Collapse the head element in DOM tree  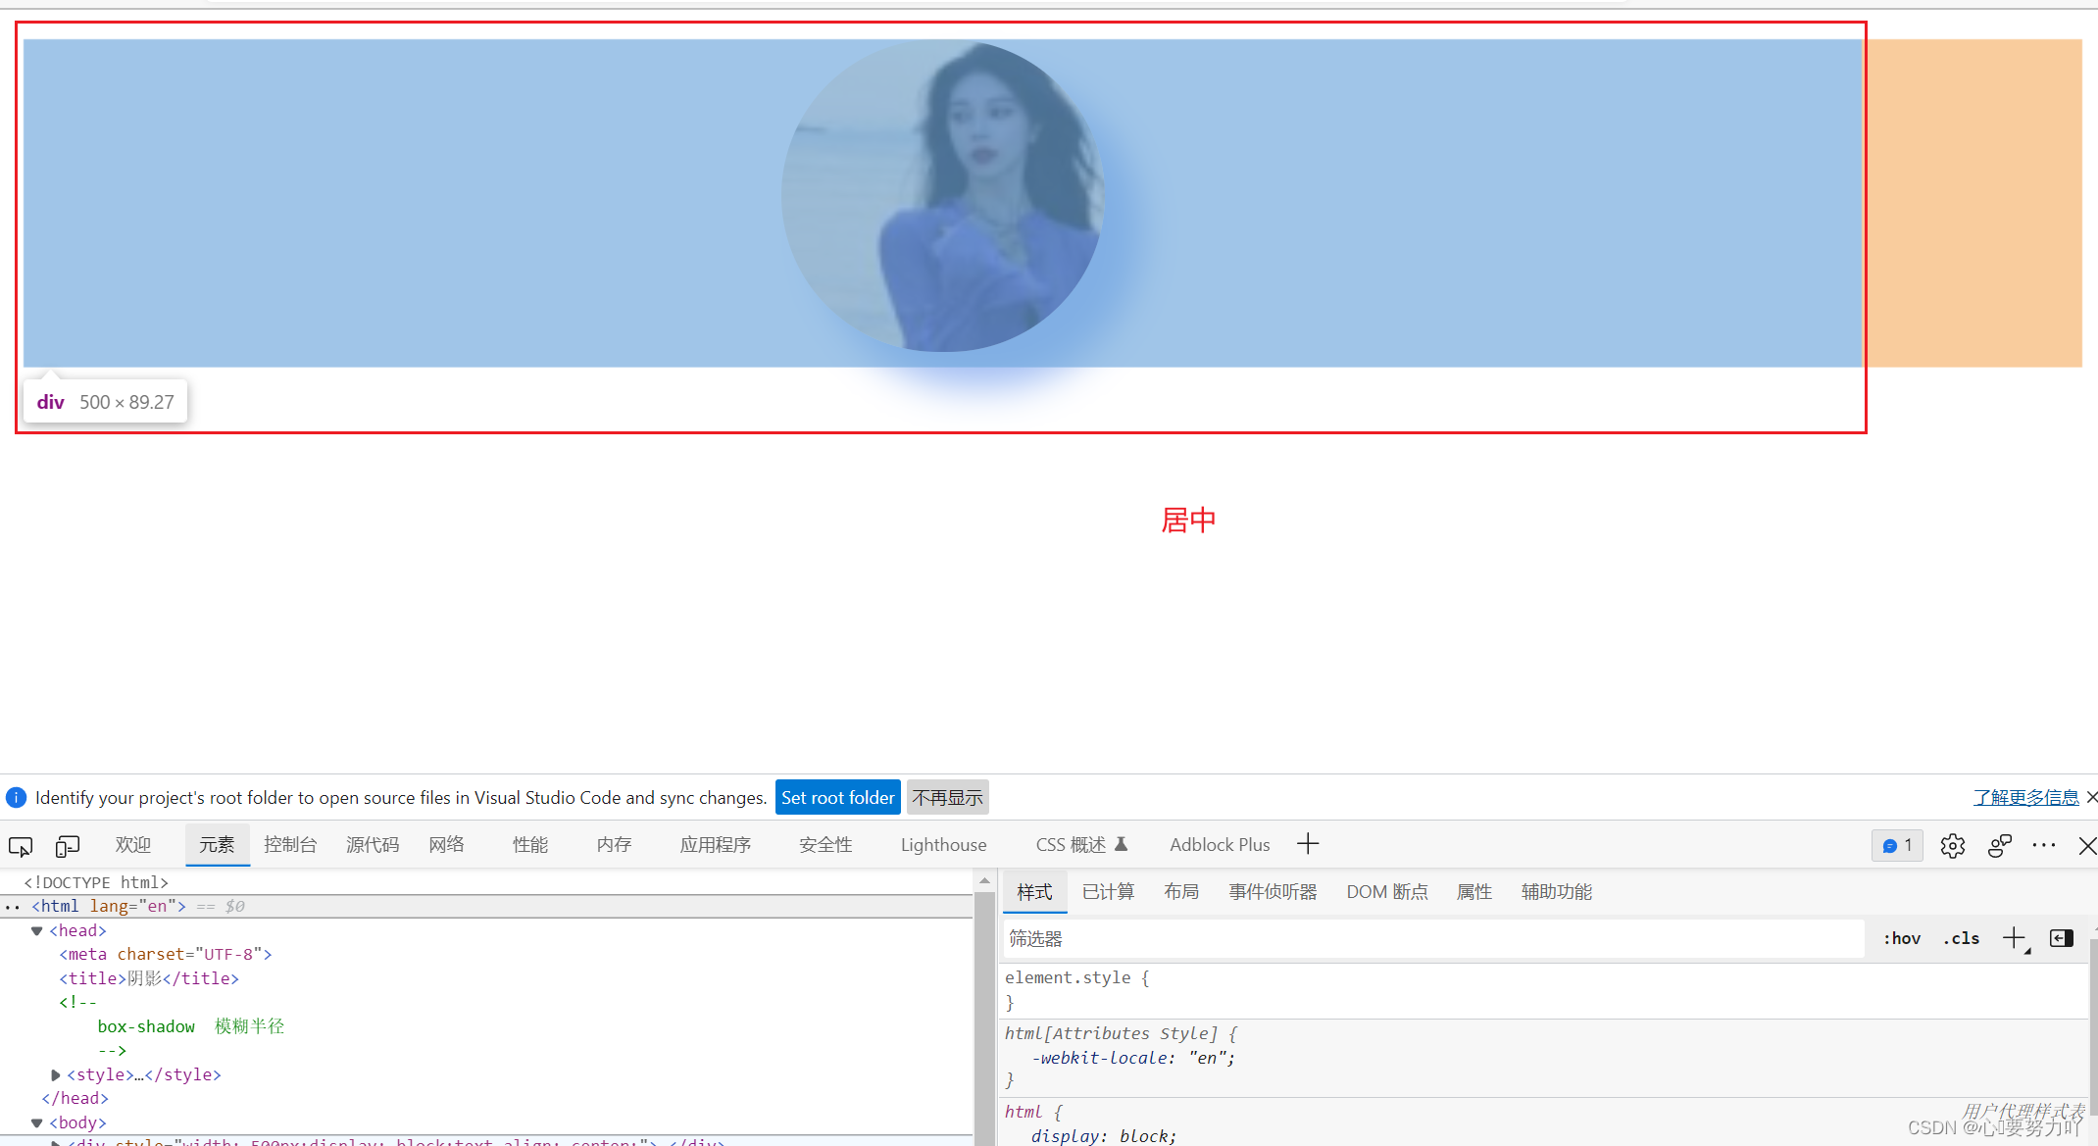pyautogui.click(x=36, y=930)
